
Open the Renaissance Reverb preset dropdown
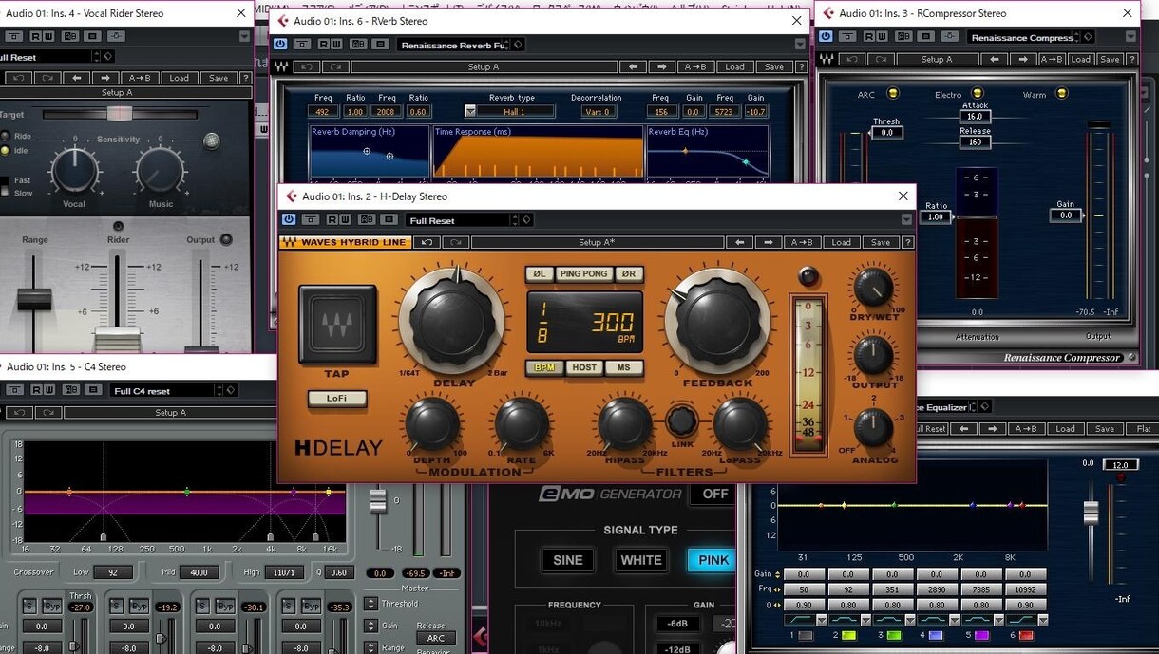pos(454,45)
